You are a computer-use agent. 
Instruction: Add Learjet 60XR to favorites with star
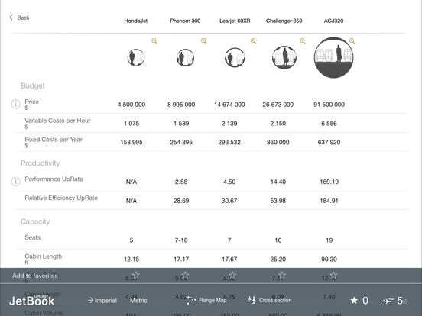(233, 275)
